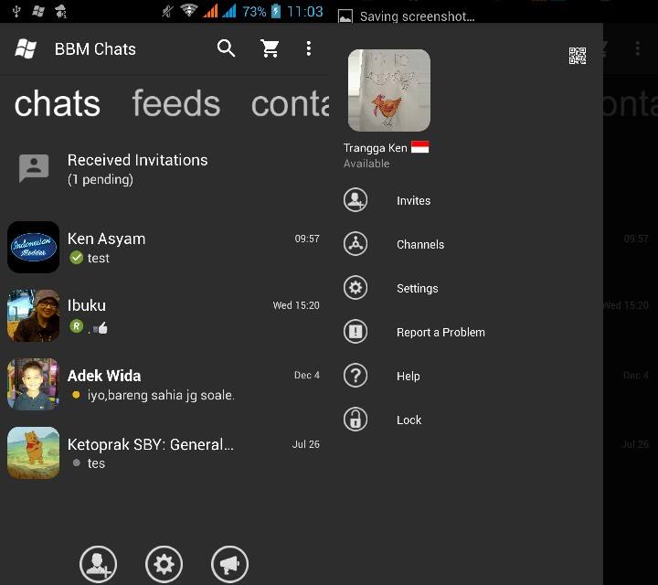Screen dimensions: 658x585
Task: Switch to the feeds tab
Action: (x=175, y=103)
